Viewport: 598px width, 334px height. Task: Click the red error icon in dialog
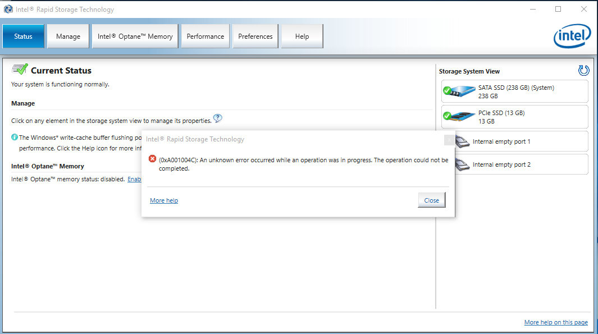click(x=152, y=159)
